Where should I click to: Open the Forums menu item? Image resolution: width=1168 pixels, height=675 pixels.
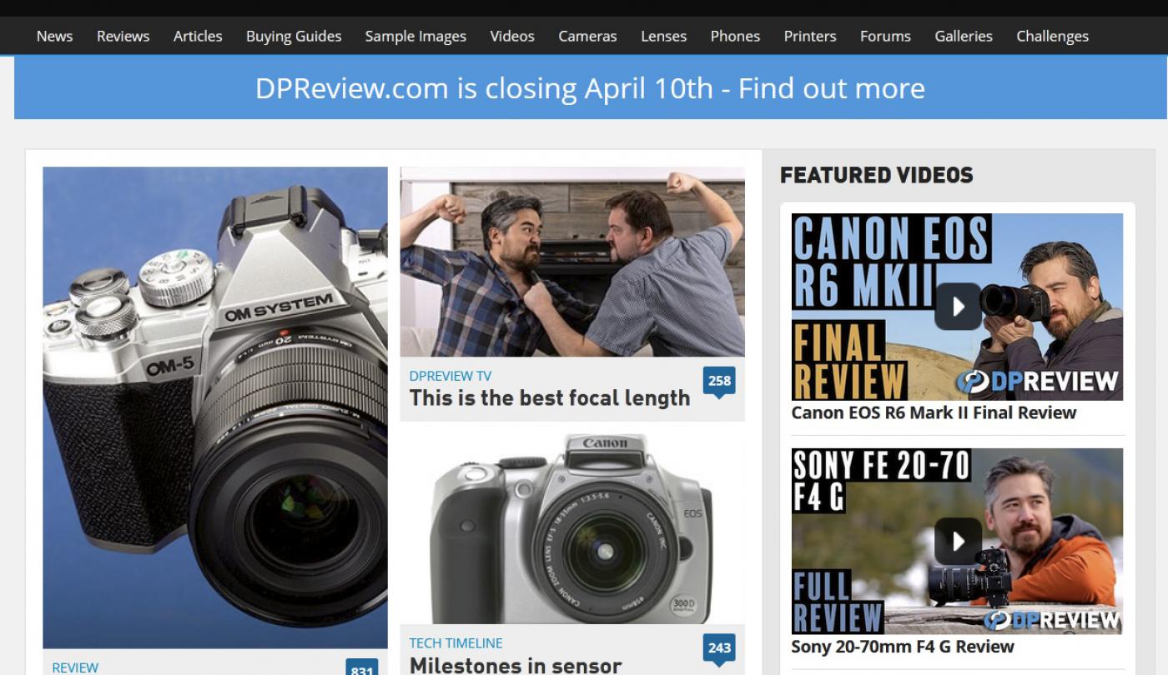click(885, 36)
